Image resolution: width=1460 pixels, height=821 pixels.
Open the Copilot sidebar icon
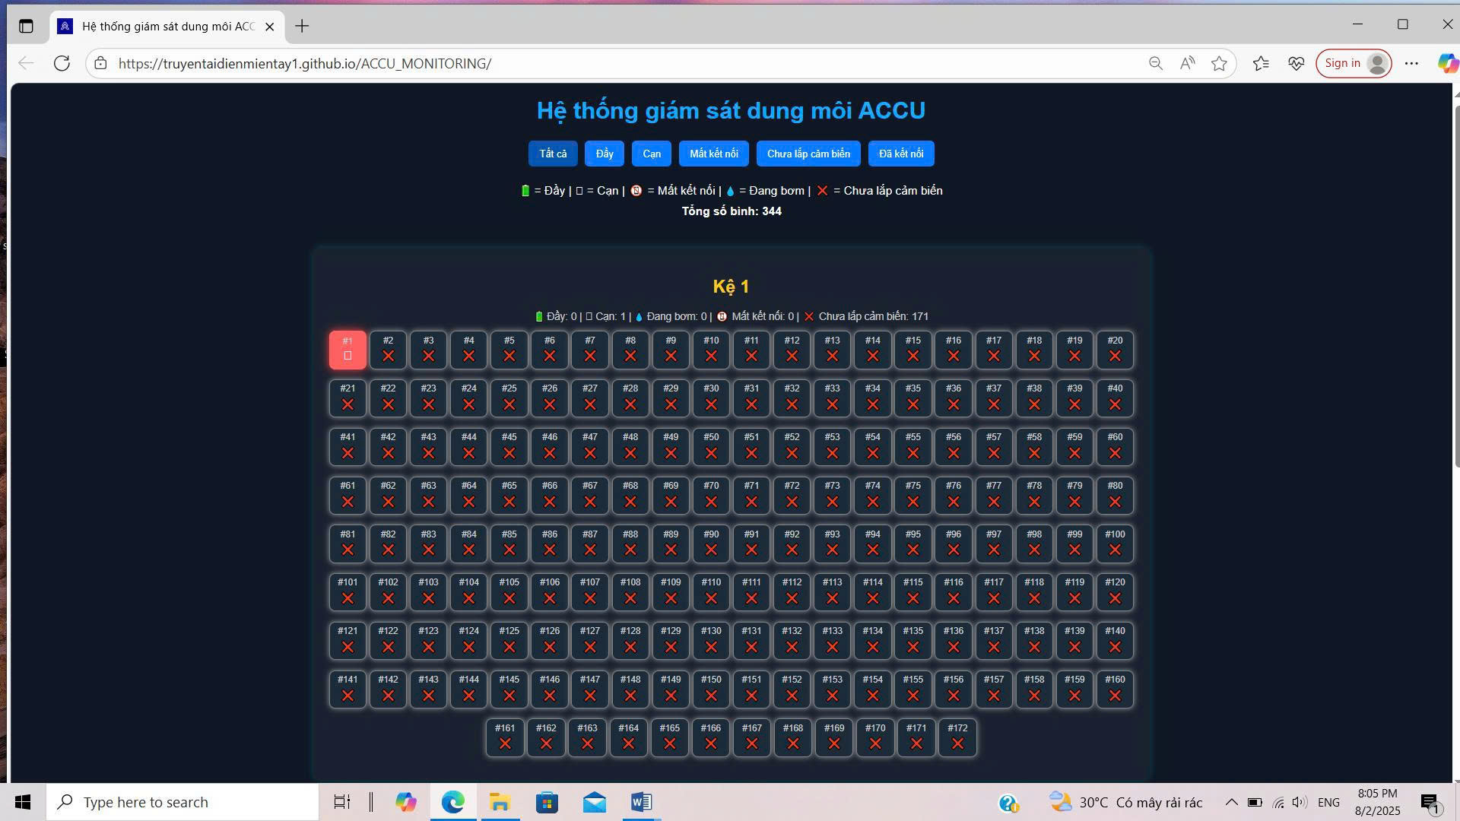(1447, 64)
